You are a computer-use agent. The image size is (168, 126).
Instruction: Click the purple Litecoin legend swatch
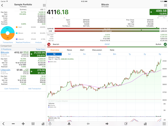[17, 39]
